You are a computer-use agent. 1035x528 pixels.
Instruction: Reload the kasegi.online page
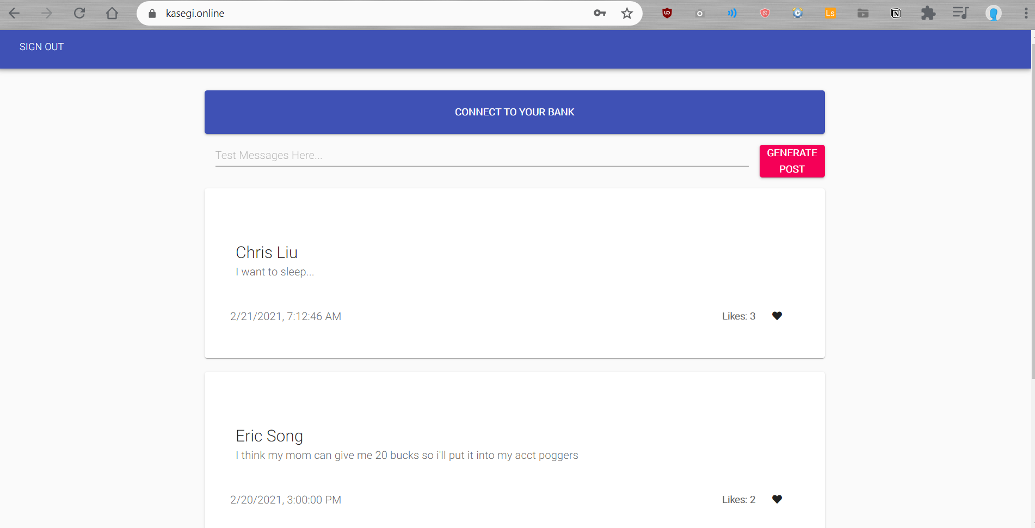[x=79, y=13]
